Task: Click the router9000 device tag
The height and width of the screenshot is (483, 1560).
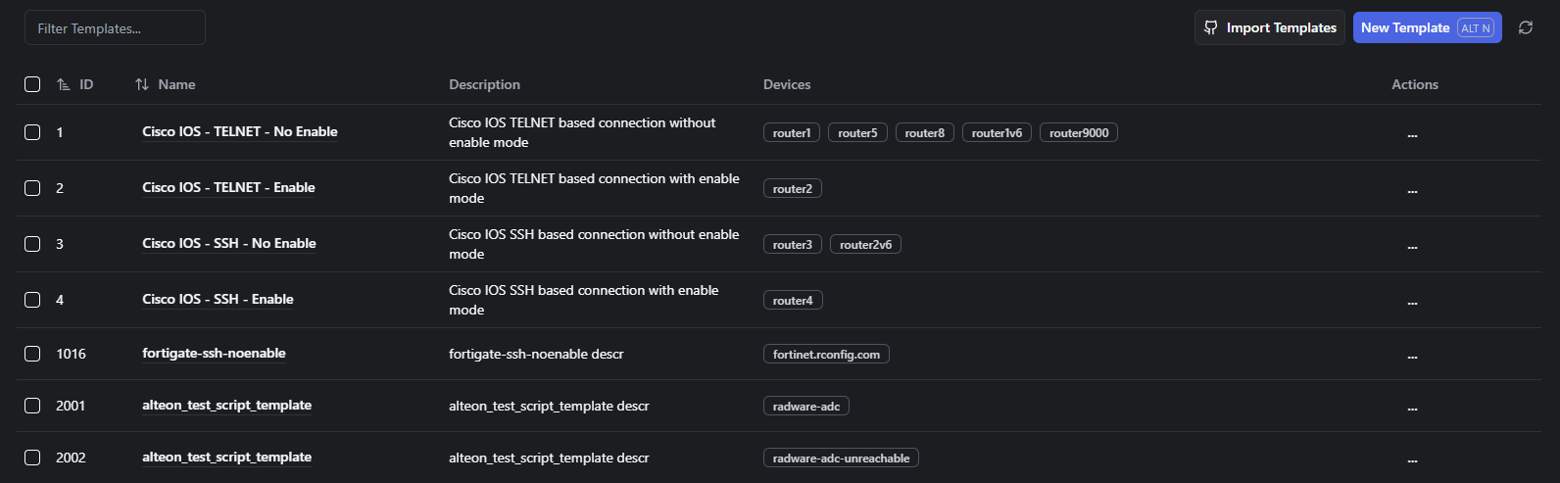Action: pyautogui.click(x=1078, y=133)
